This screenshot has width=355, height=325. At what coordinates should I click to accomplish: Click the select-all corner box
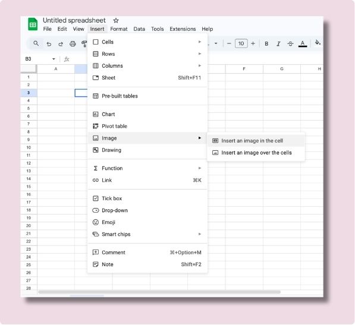click(x=29, y=69)
